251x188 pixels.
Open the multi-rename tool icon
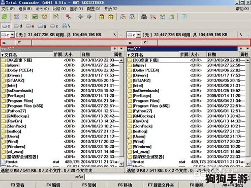click(x=153, y=17)
